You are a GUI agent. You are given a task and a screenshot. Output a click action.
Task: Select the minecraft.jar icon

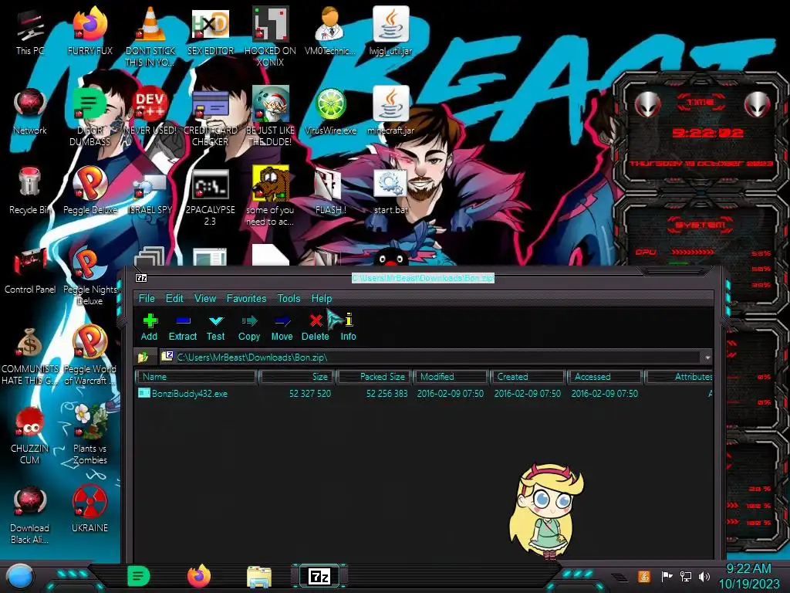[391, 111]
